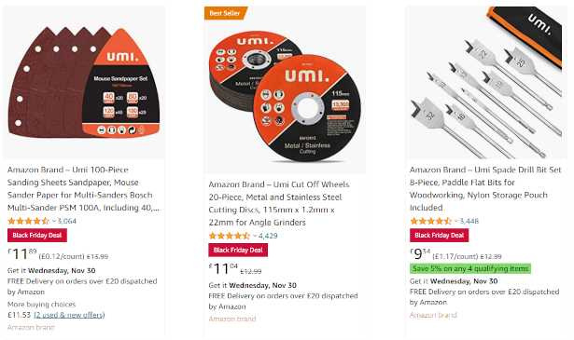Viewport: 574px width, 340px height.
Task: Click the spade drill bit star rating
Action: 430,221
